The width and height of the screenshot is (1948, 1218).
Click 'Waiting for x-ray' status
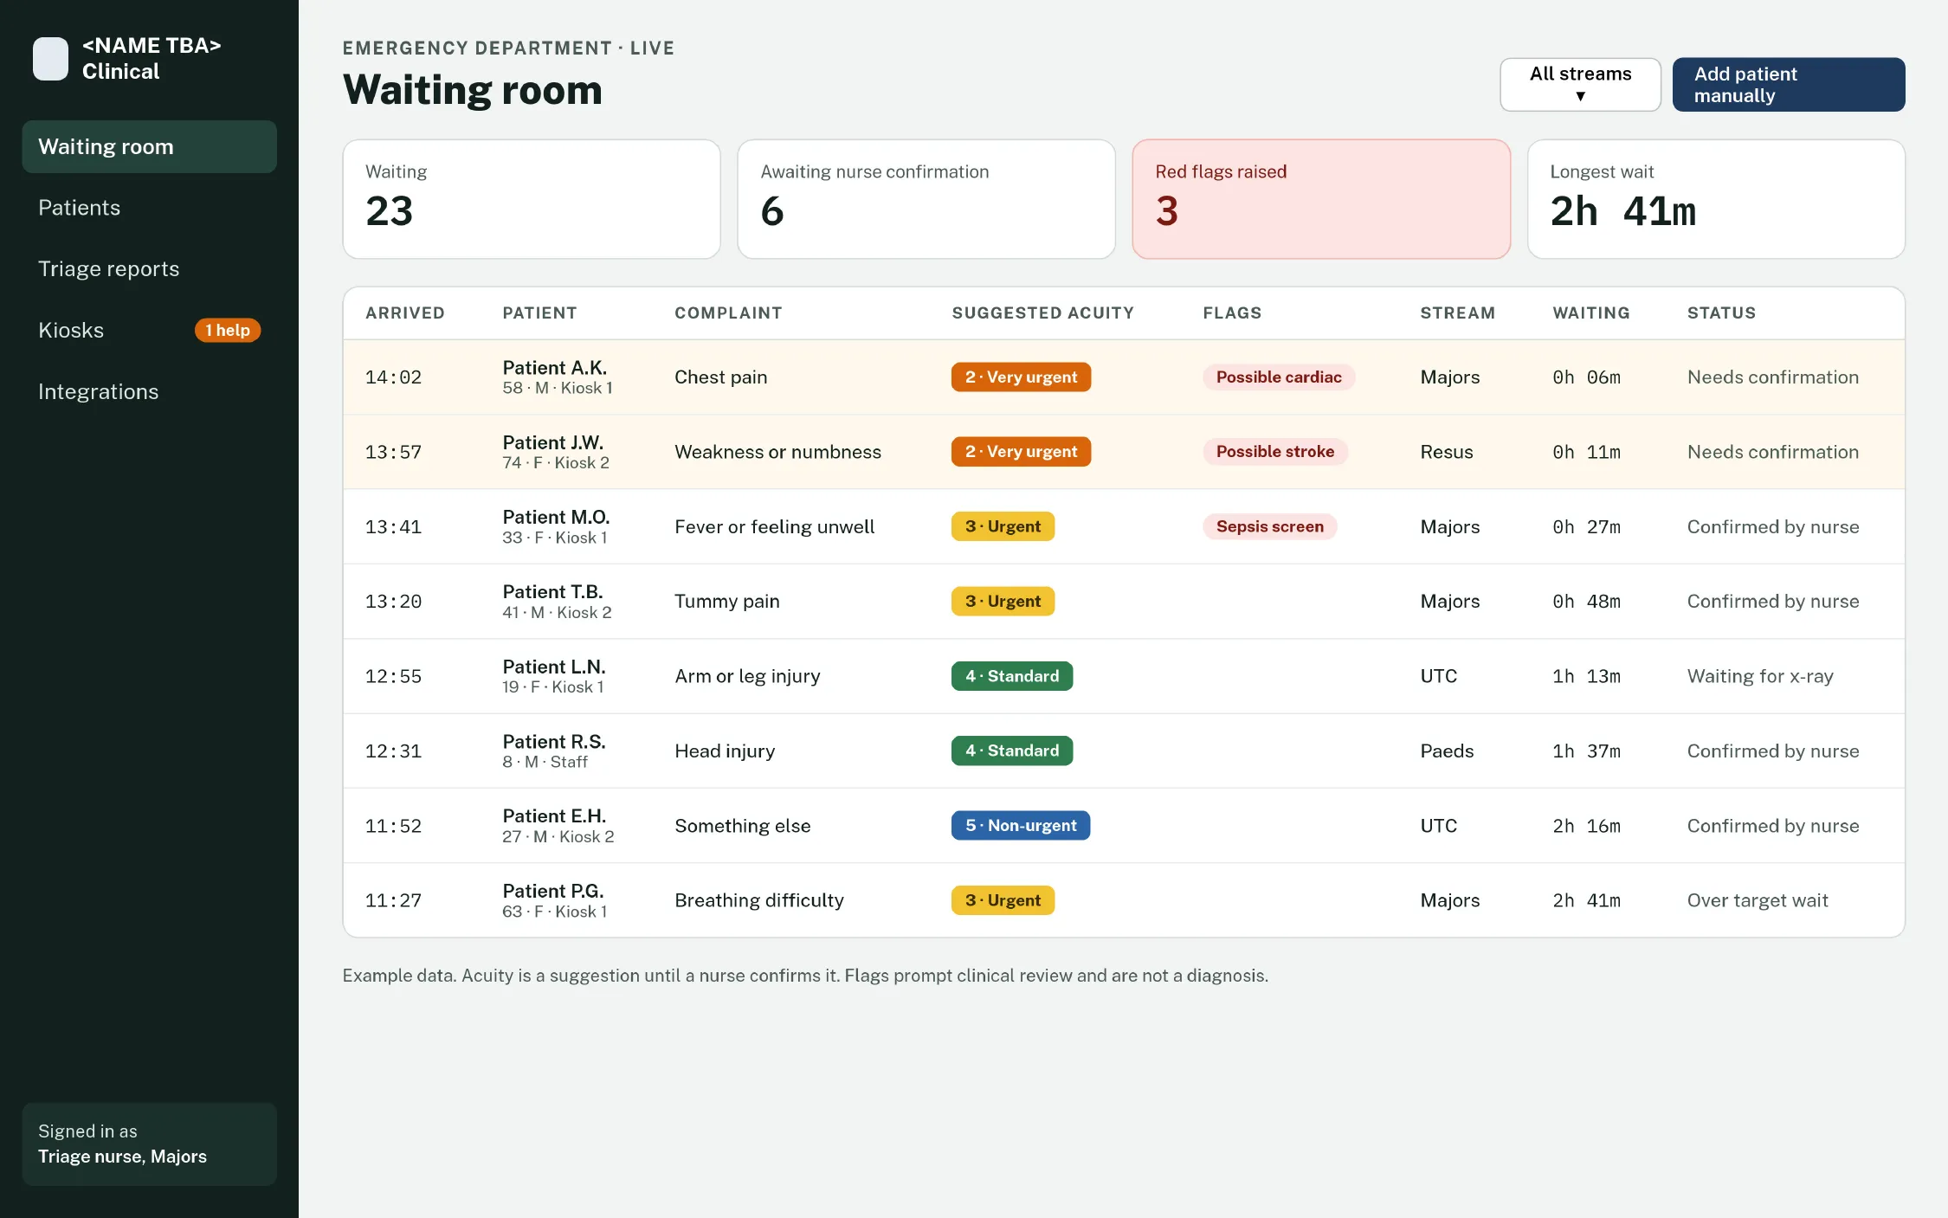pyautogui.click(x=1760, y=676)
